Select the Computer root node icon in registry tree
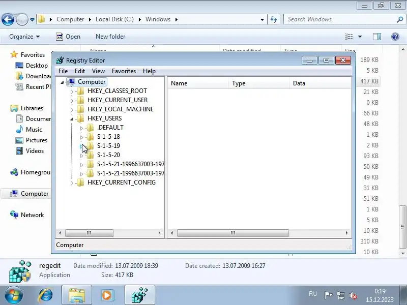This screenshot has height=305, width=407. [71, 82]
